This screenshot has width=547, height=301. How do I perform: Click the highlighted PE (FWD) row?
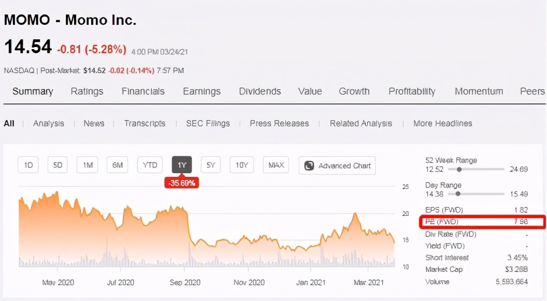pos(482,222)
